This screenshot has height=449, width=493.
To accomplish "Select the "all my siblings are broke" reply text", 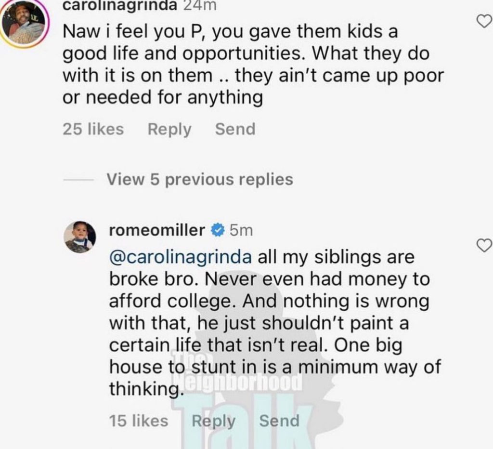I will pos(270,323).
